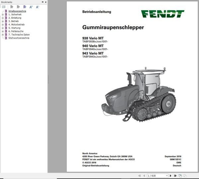Viewport: 199px width, 179px height.
Task: Go to the next page
Action: [170, 176]
